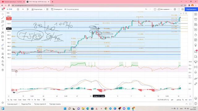The image size is (198, 111).
Task: Select the ruler measure tool
Action: [3, 45]
